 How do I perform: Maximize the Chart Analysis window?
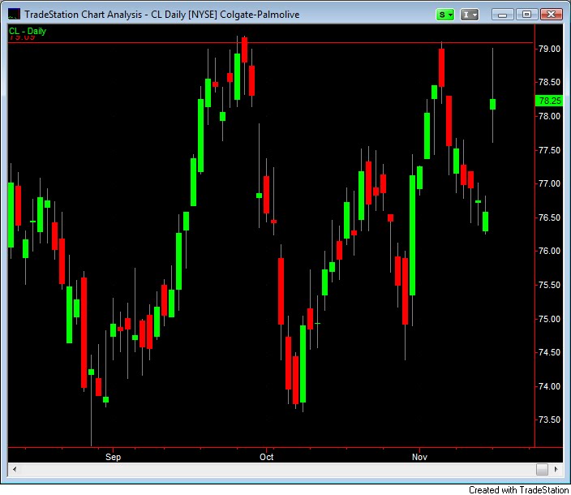[526, 15]
